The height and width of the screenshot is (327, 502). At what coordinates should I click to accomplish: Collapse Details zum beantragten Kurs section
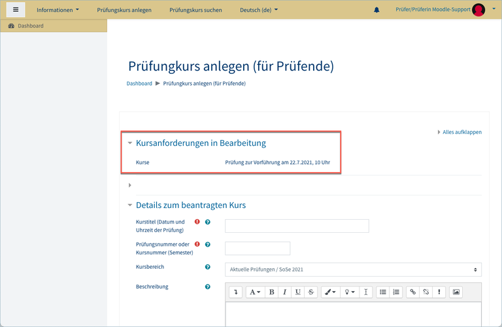(129, 205)
